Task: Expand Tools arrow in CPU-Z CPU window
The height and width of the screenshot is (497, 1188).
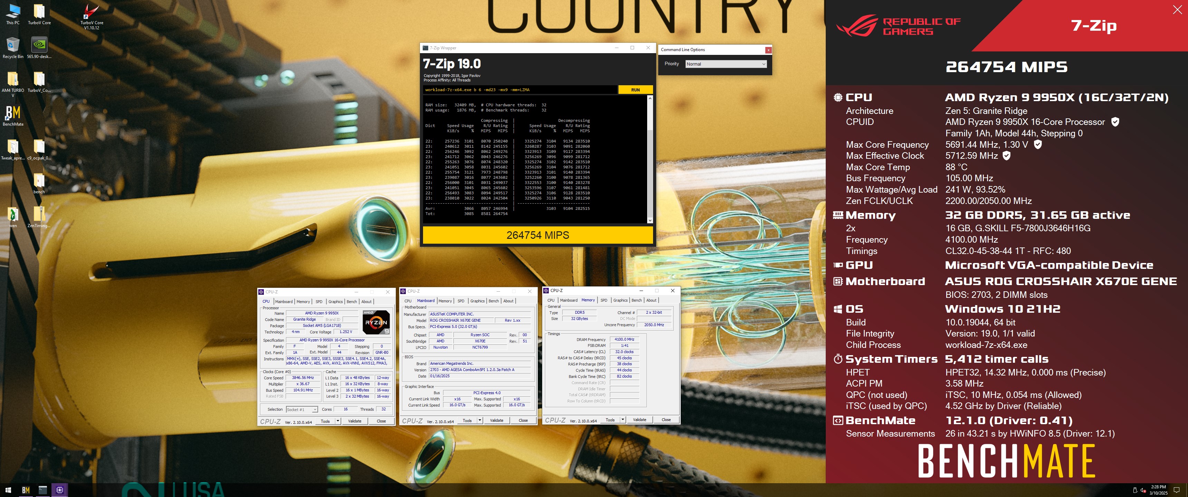Action: 338,421
